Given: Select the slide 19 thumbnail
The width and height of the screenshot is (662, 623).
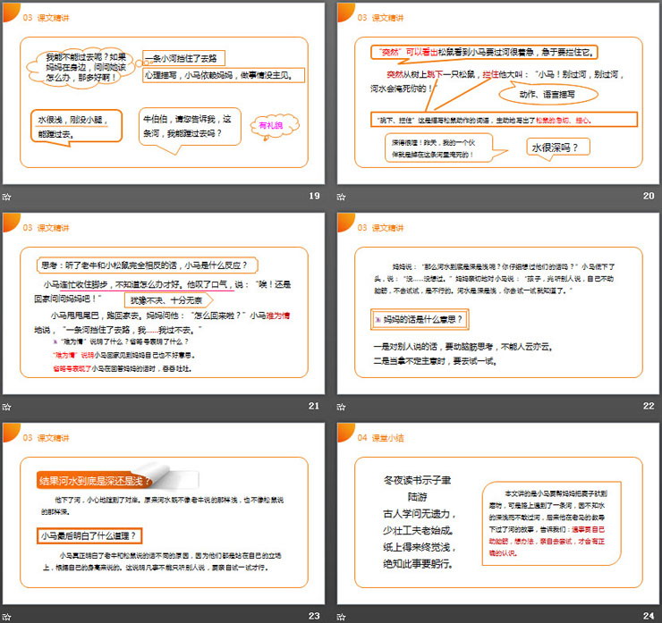Looking at the screenshot, I should click(164, 94).
